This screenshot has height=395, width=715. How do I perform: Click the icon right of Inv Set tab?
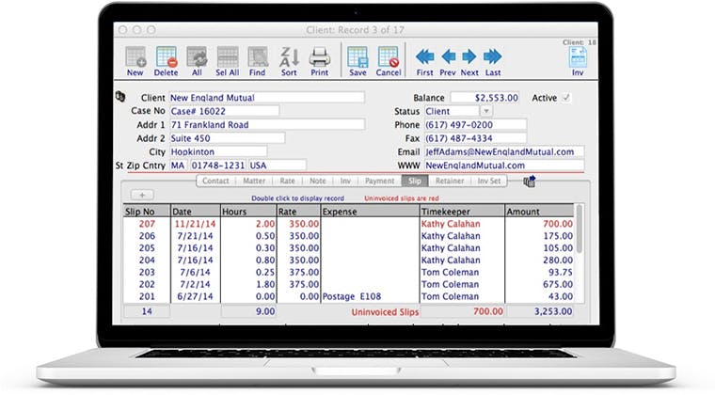coord(530,182)
